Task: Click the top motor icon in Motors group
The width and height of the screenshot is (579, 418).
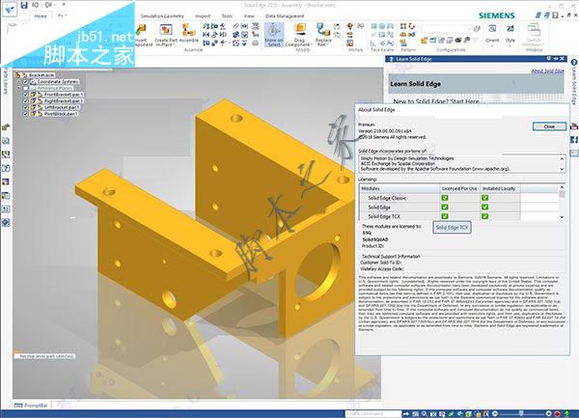Action: point(349,26)
